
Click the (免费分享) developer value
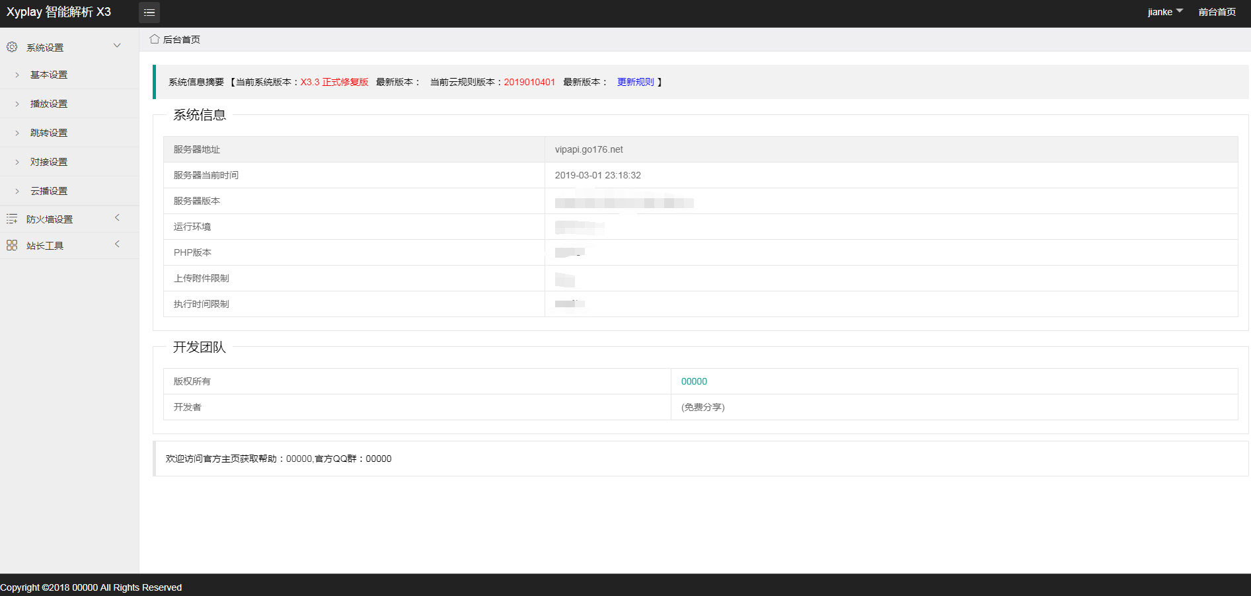[x=702, y=407]
